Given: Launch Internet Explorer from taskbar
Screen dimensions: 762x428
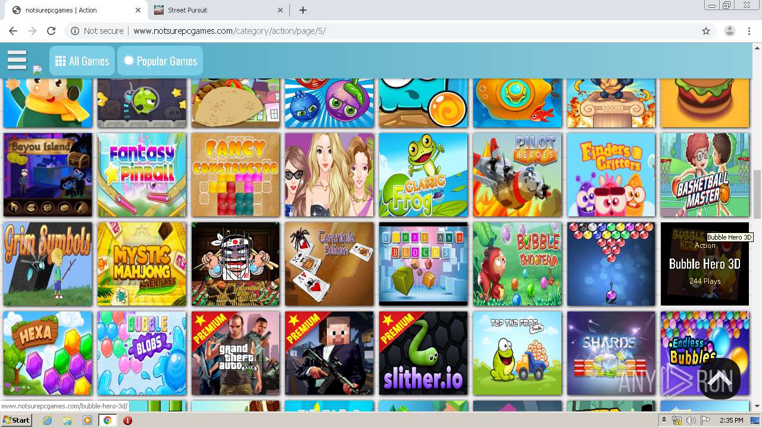Looking at the screenshot, I should point(47,420).
